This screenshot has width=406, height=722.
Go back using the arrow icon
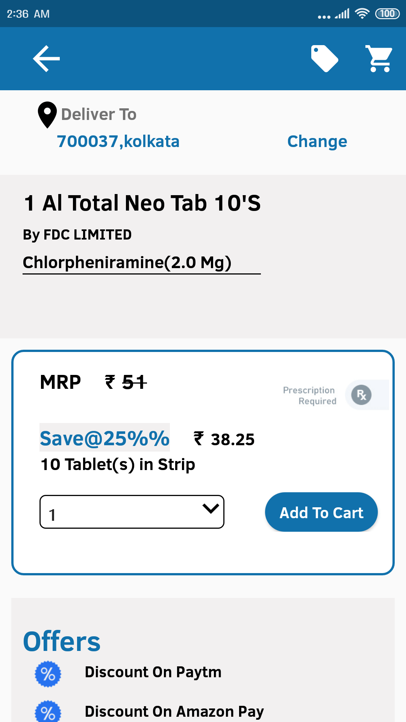(x=46, y=59)
